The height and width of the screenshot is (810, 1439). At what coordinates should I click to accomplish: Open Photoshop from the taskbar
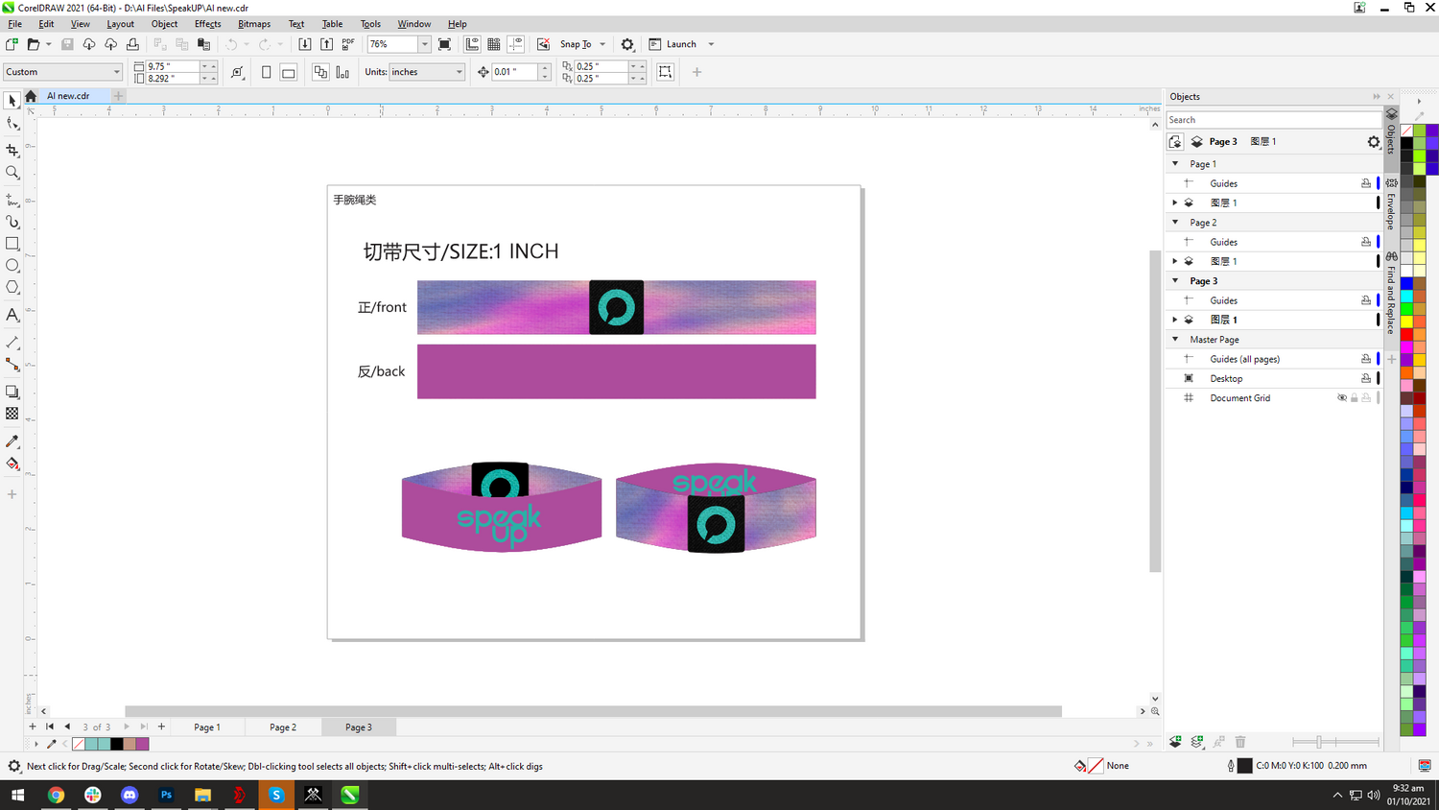coord(166,795)
